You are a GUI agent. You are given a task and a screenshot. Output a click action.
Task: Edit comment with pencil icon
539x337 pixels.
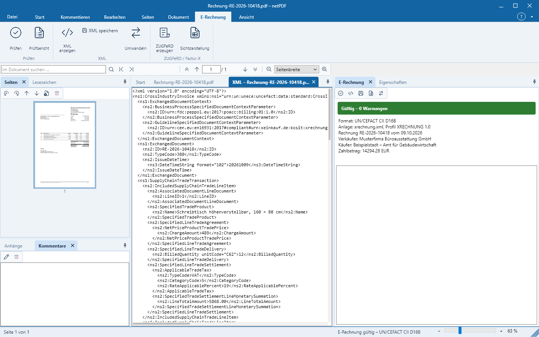pos(6,257)
